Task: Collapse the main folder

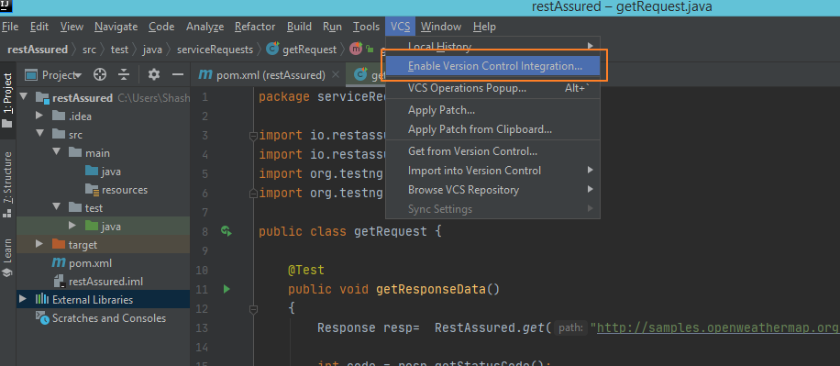Action: tap(57, 152)
